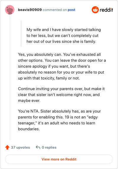Open the original 'post' link
This screenshot has width=118, height=169.
point(71,10)
